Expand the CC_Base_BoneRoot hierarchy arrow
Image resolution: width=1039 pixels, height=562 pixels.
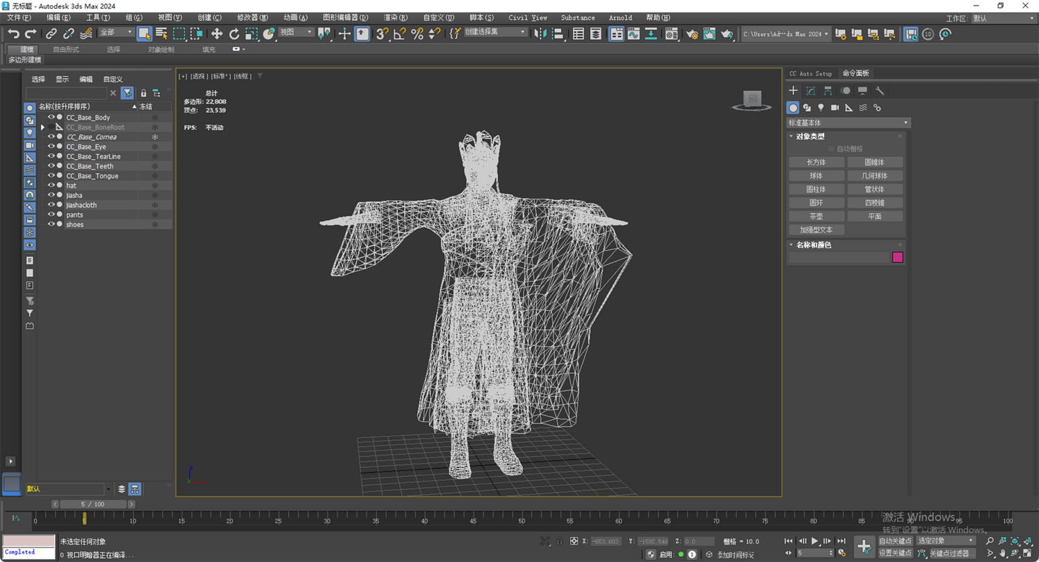[x=42, y=127]
